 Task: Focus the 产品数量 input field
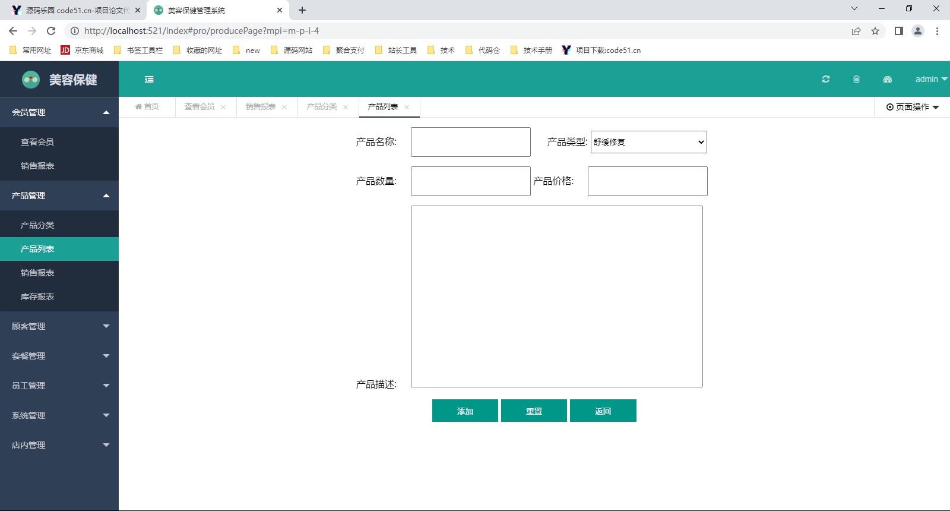point(471,181)
